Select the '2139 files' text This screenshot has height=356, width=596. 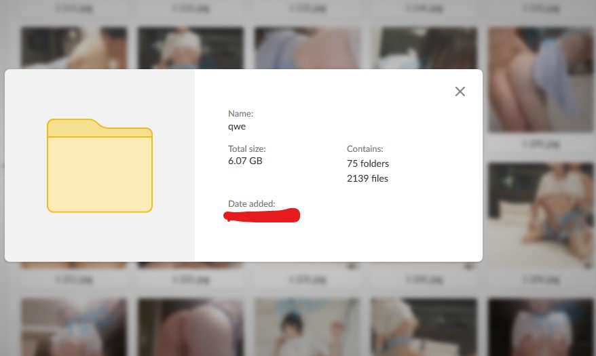[367, 178]
